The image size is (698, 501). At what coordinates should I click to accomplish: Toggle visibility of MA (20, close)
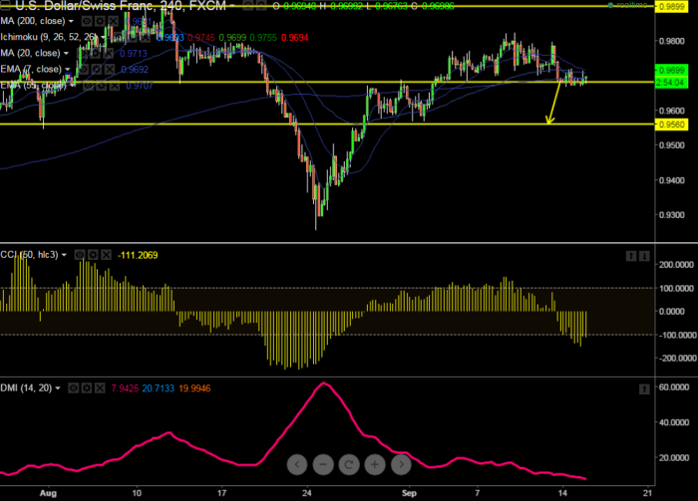tap(82, 54)
